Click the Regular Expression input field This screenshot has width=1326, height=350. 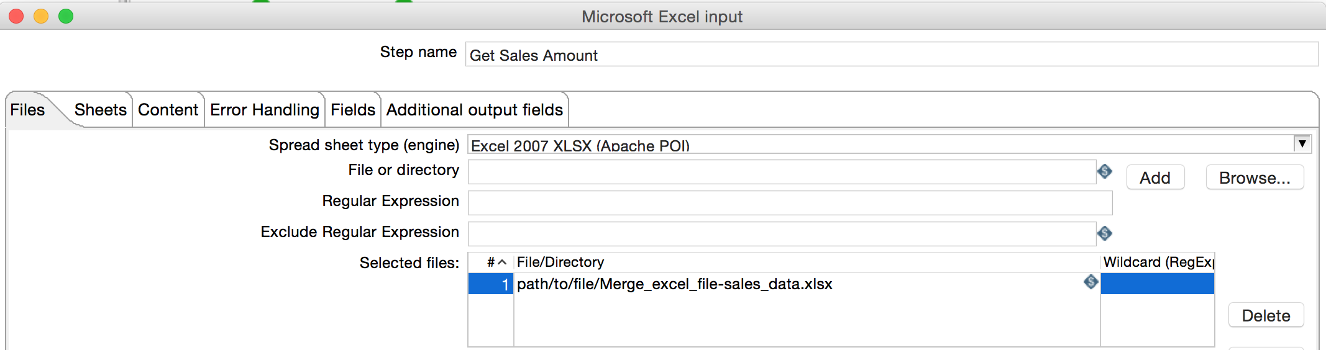click(789, 203)
